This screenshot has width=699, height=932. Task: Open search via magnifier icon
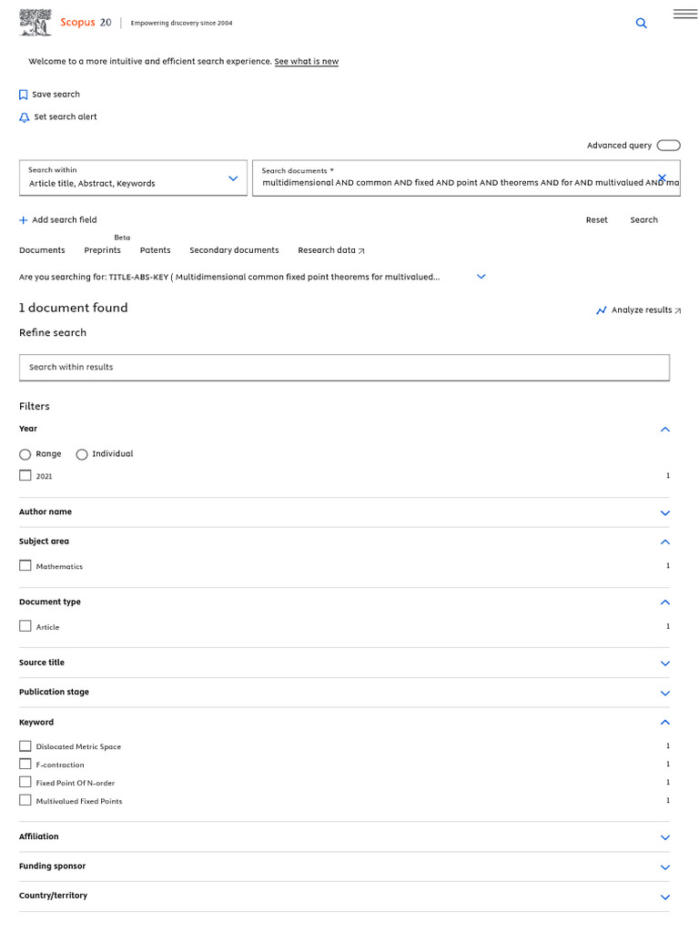pos(642,23)
